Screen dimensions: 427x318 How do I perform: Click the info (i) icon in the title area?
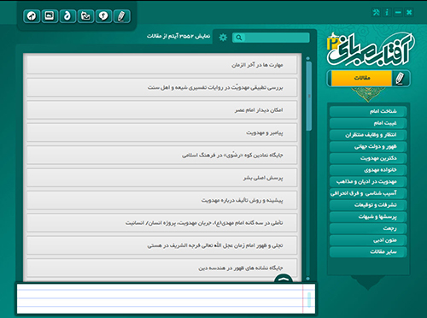[x=387, y=12]
